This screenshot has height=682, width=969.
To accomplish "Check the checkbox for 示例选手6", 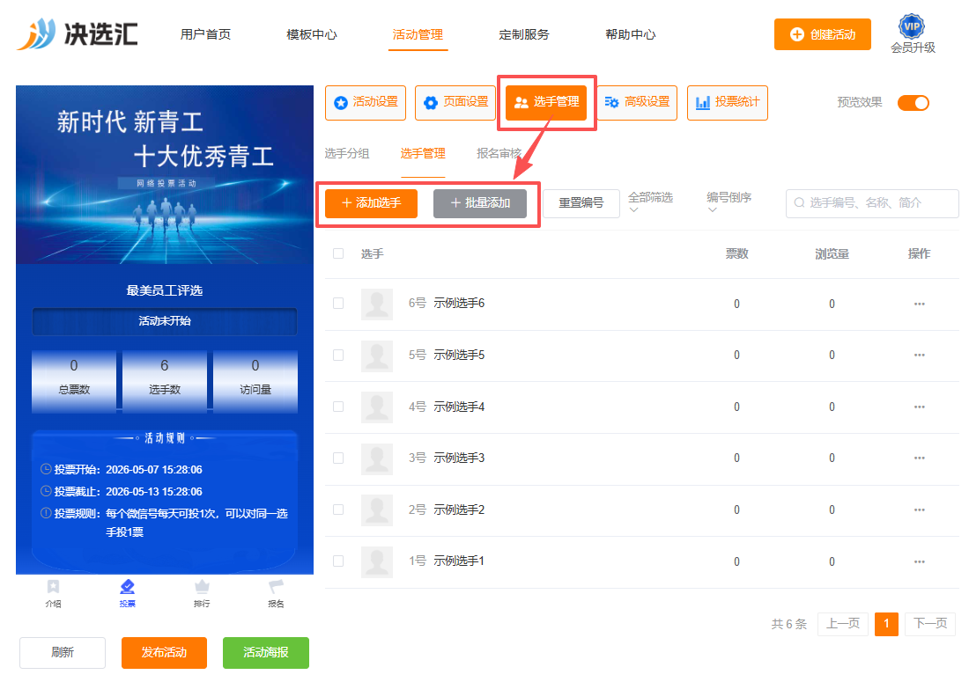I will tap(338, 303).
